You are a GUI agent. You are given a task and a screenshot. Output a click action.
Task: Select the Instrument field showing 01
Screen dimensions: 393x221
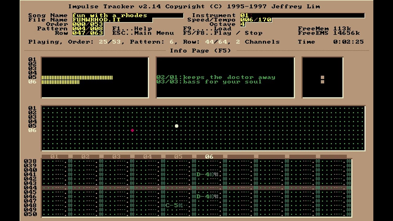coord(302,15)
